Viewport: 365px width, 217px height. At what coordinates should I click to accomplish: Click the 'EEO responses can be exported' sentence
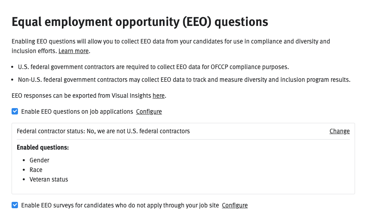point(82,96)
